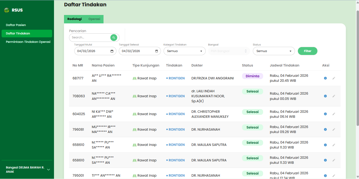This screenshot has height=179, width=359.
Task: Switch to the Operasi tab
Action: pos(94,19)
